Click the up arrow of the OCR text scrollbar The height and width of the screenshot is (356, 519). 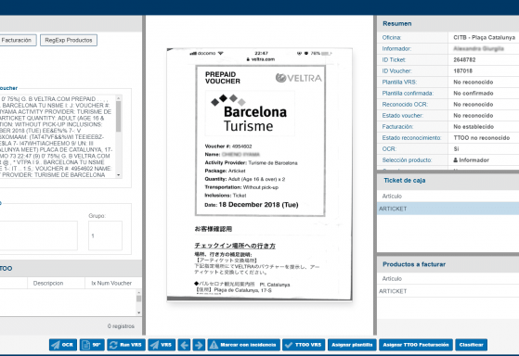[119, 98]
